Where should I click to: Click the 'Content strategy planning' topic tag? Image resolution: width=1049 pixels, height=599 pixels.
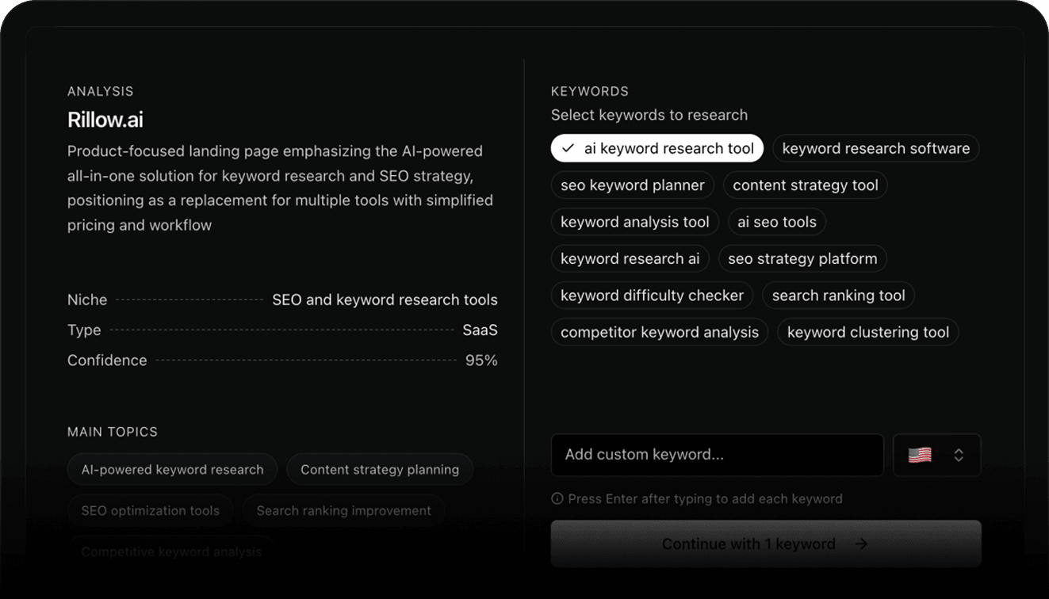pos(380,469)
